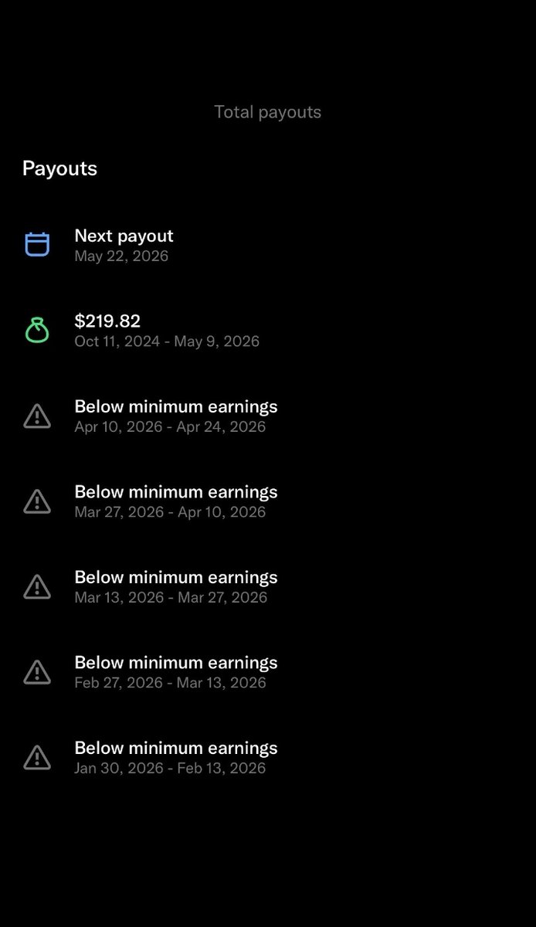Tap the Jan 30, 2026 - Feb 13, 2026 date text
Viewport: 536px width, 927px height.
[170, 769]
